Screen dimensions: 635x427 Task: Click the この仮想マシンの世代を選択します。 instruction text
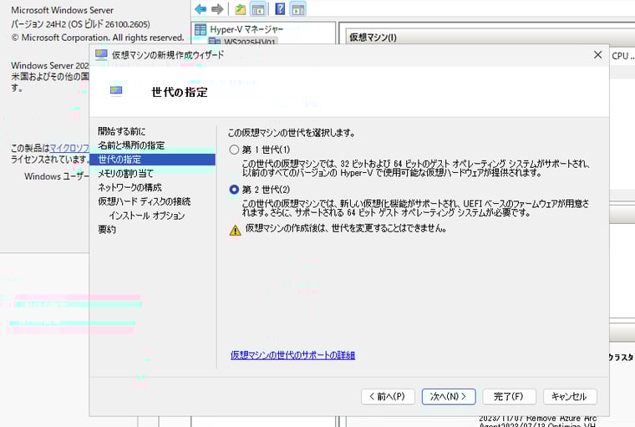291,133
